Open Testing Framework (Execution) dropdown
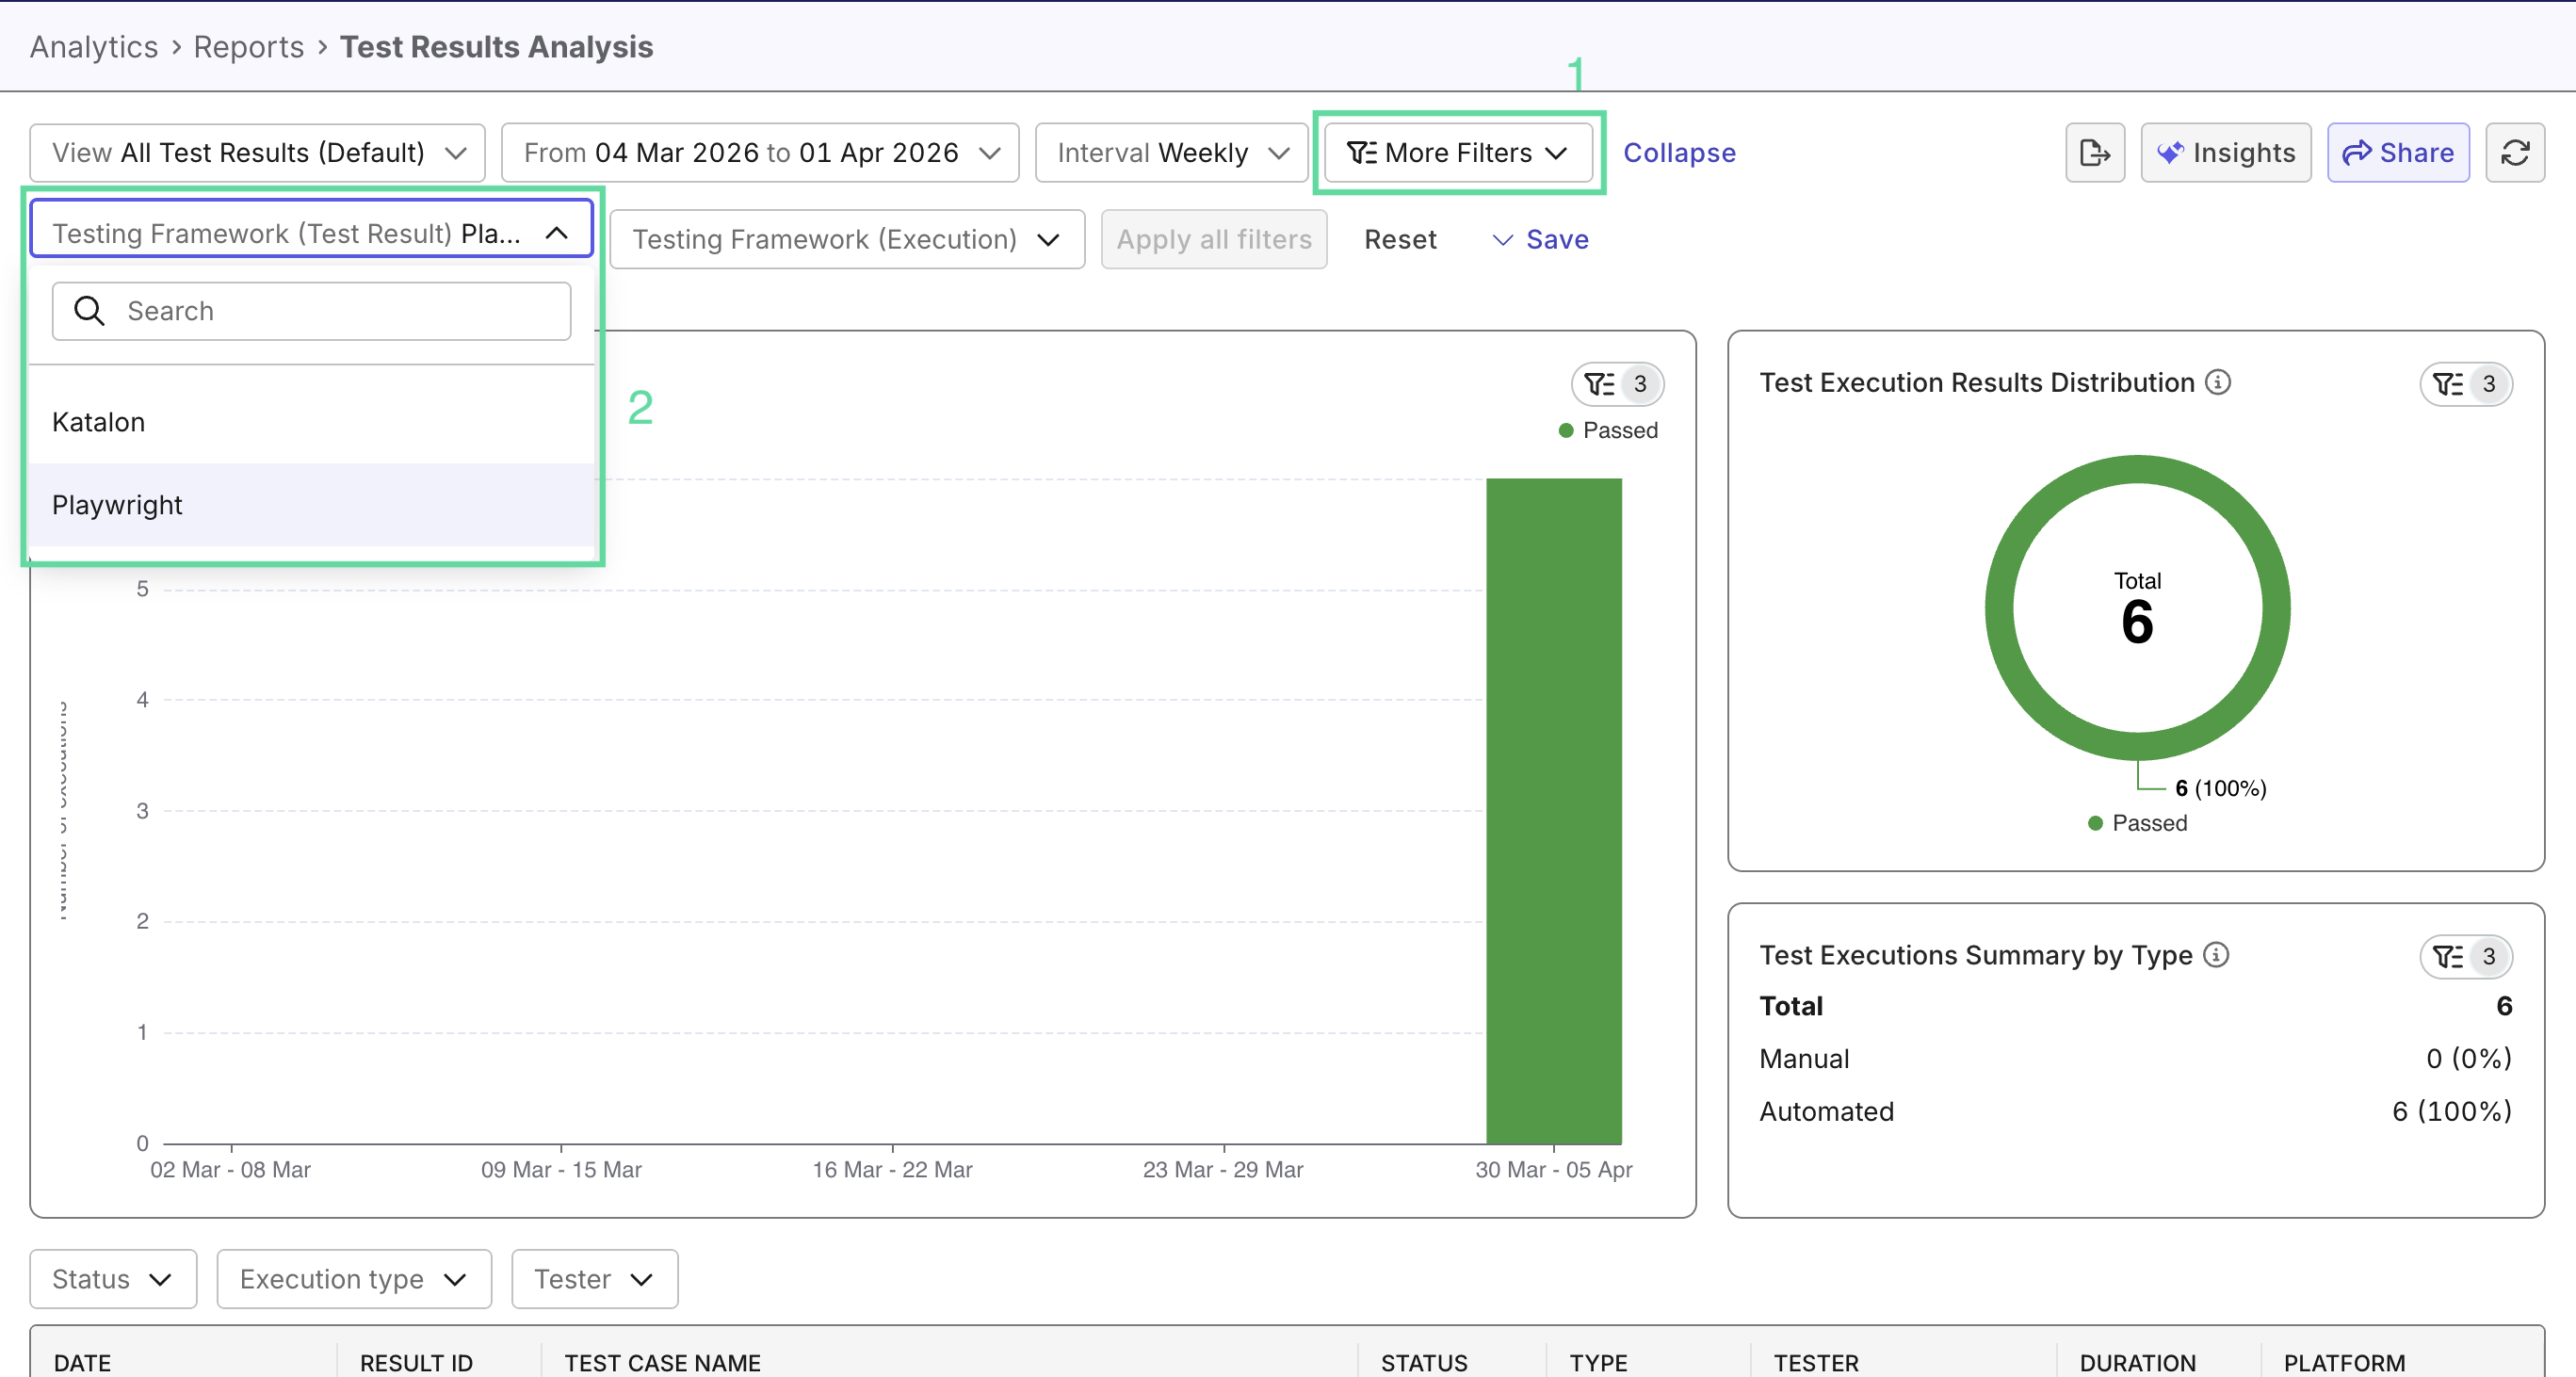Screen dimensions: 2576x1377 tap(846, 239)
